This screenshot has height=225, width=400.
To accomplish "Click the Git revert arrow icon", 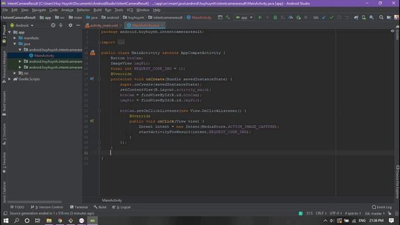I will [x=347, y=17].
